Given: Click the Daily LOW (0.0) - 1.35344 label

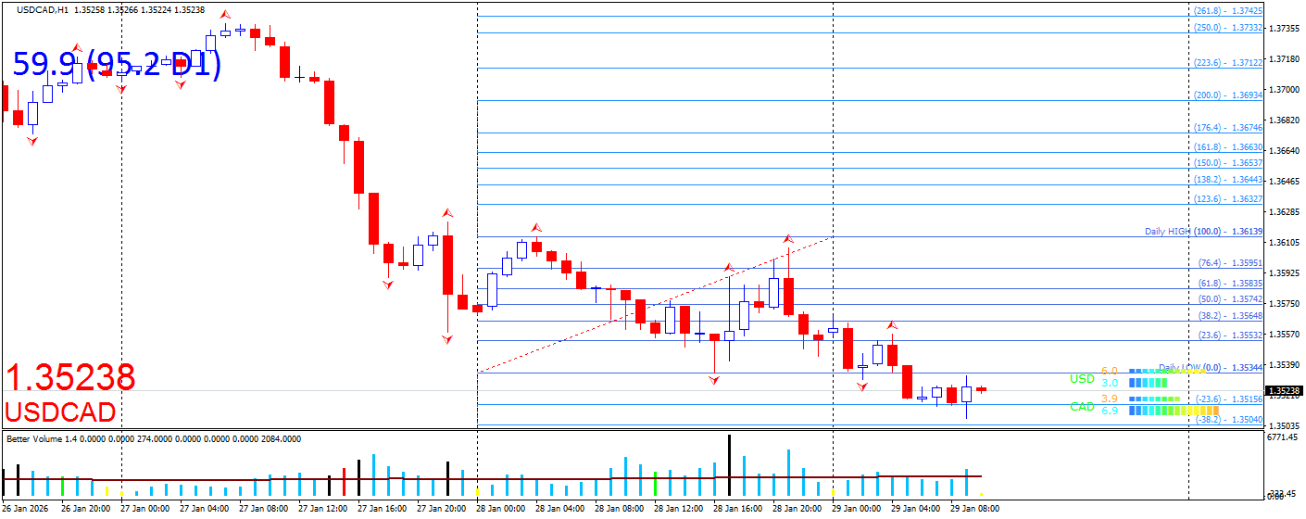Looking at the screenshot, I should coord(1211,368).
